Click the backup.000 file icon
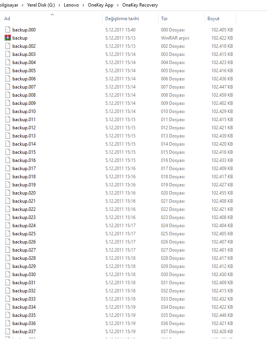This screenshot has height=339, width=267. 8,30
